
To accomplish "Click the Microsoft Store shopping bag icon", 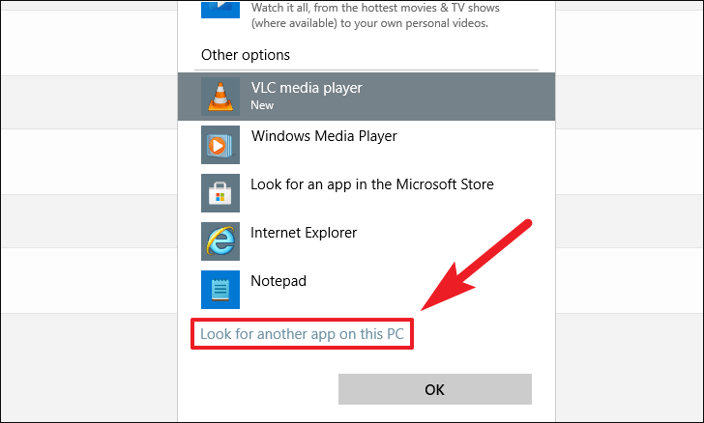I will point(220,193).
